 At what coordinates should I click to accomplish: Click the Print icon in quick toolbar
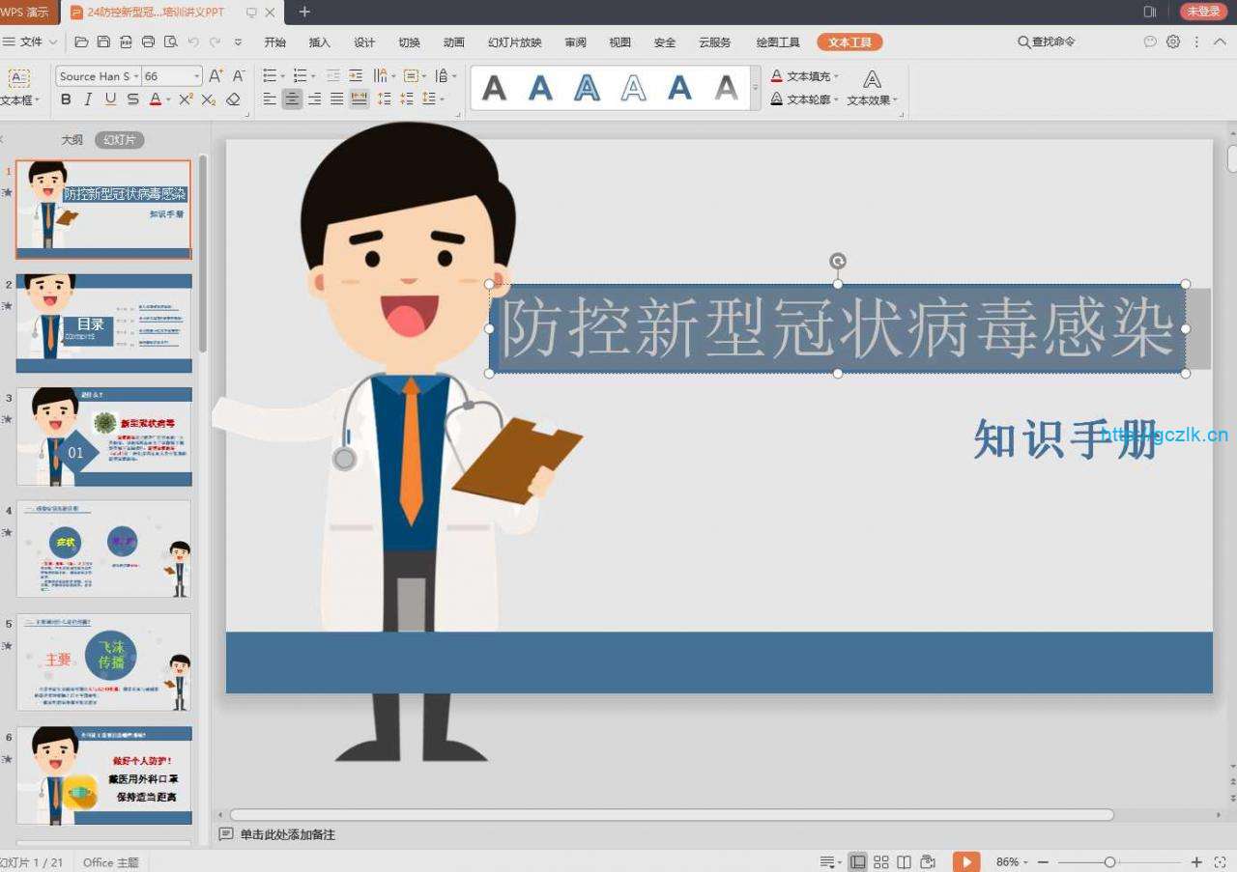148,42
